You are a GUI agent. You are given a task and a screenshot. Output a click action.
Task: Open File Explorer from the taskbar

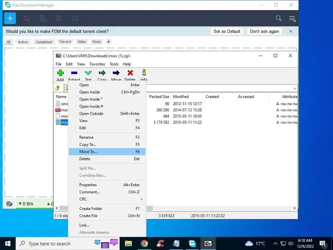click(x=128, y=243)
